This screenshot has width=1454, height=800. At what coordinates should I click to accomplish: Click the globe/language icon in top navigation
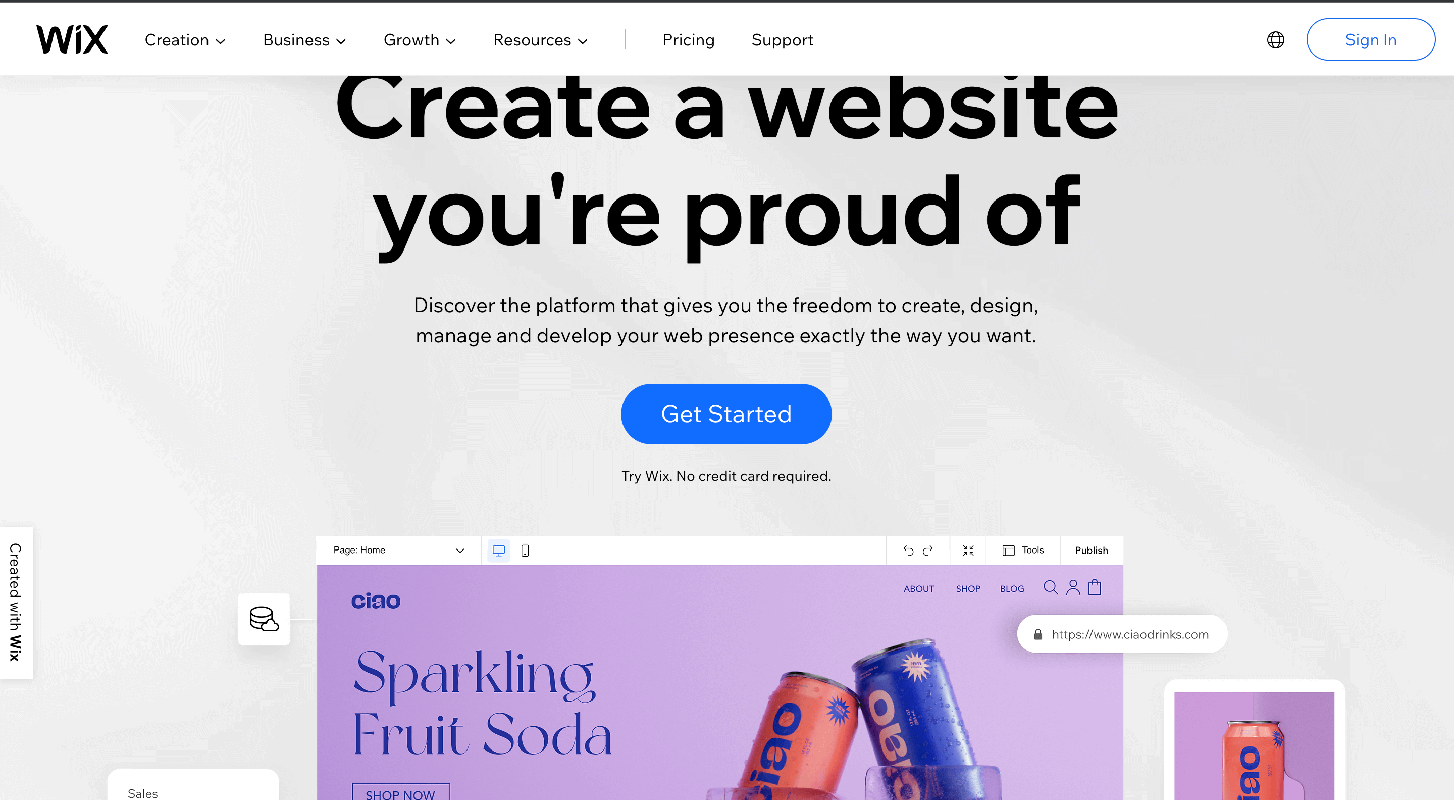1276,39
